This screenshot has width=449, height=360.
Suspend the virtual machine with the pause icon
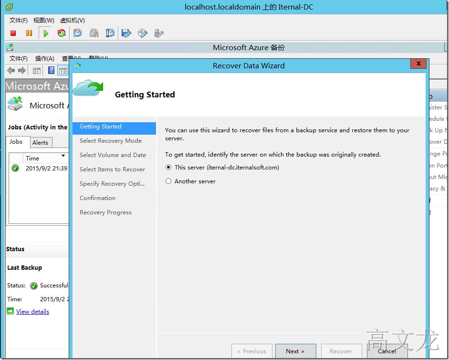click(x=29, y=33)
